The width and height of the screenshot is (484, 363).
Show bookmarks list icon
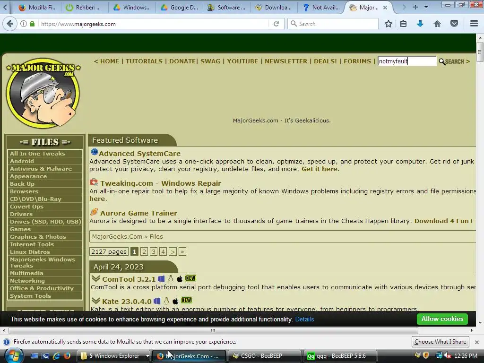pyautogui.click(x=403, y=24)
